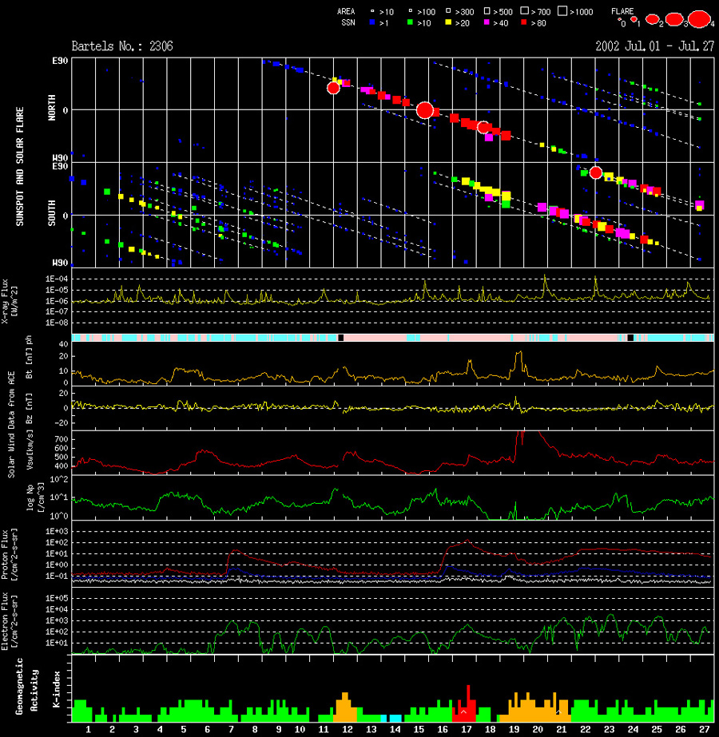Click the magenta SSN >40 legend swatch
The height and width of the screenshot is (737, 719).
tap(487, 22)
